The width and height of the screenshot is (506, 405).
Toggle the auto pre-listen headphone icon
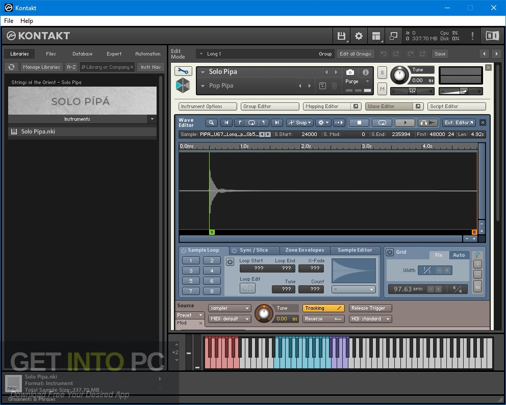click(x=428, y=122)
